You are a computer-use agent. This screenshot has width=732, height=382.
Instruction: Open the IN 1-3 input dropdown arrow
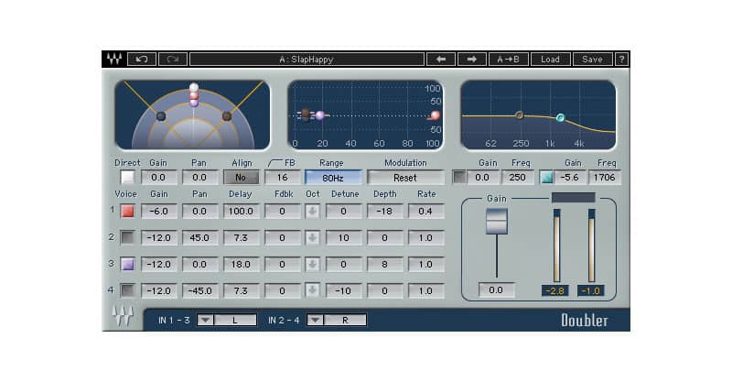click(205, 321)
